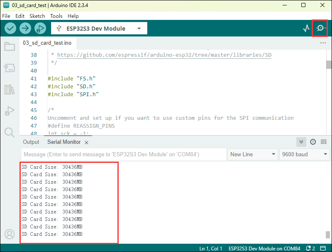The width and height of the screenshot is (332, 252).
Task: Click the serial message input field
Action: 124,154
